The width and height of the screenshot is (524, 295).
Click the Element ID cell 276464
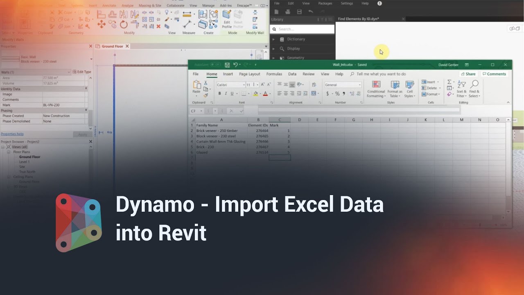pos(258,131)
